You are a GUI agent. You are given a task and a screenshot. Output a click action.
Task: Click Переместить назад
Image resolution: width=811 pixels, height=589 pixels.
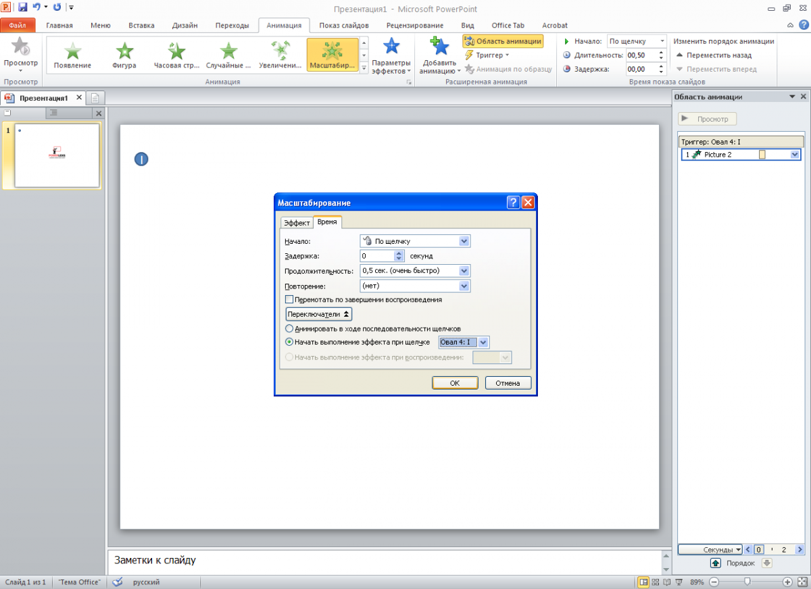click(x=714, y=55)
